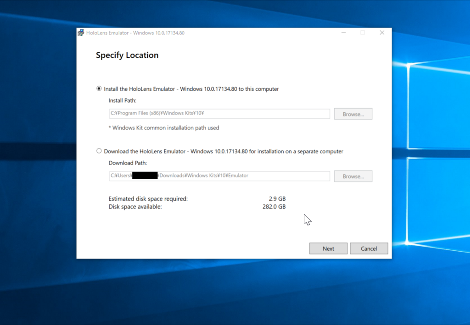Click Browse next to Install Path
Viewport: 470px width, 325px height.
(x=353, y=114)
